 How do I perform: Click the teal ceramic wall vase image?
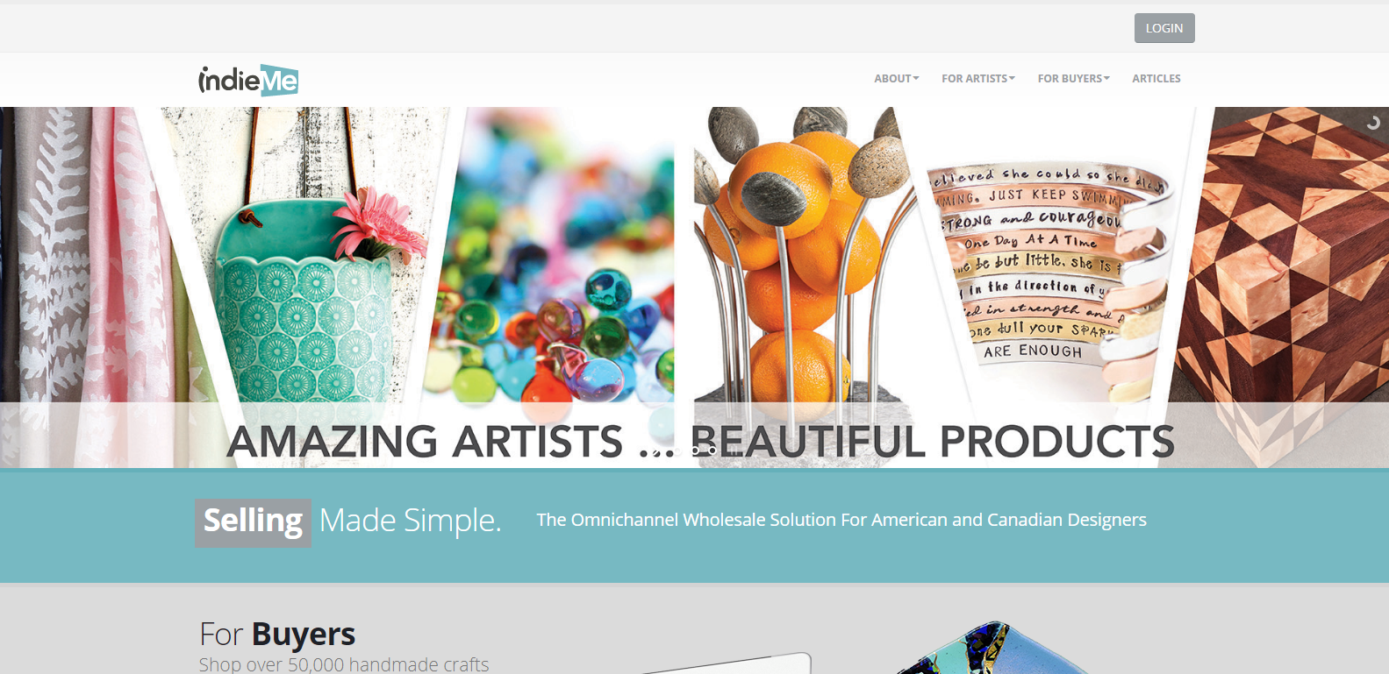pos(298,263)
